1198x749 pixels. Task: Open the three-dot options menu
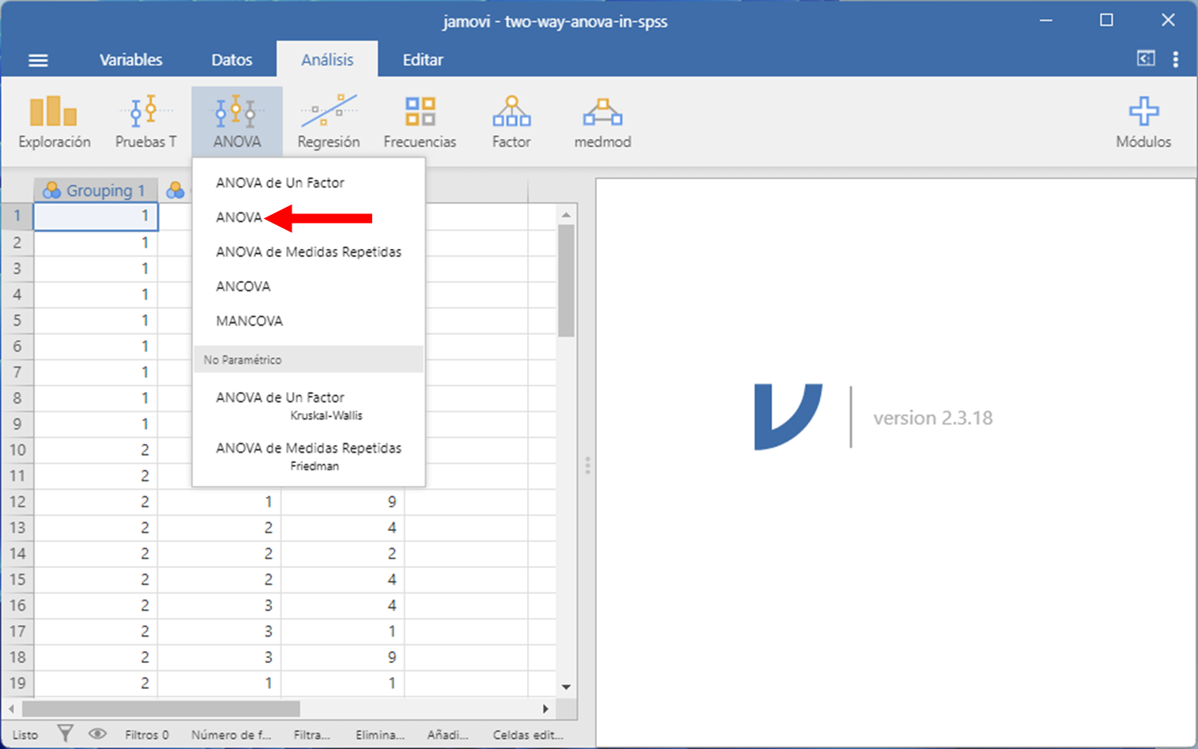1176,59
